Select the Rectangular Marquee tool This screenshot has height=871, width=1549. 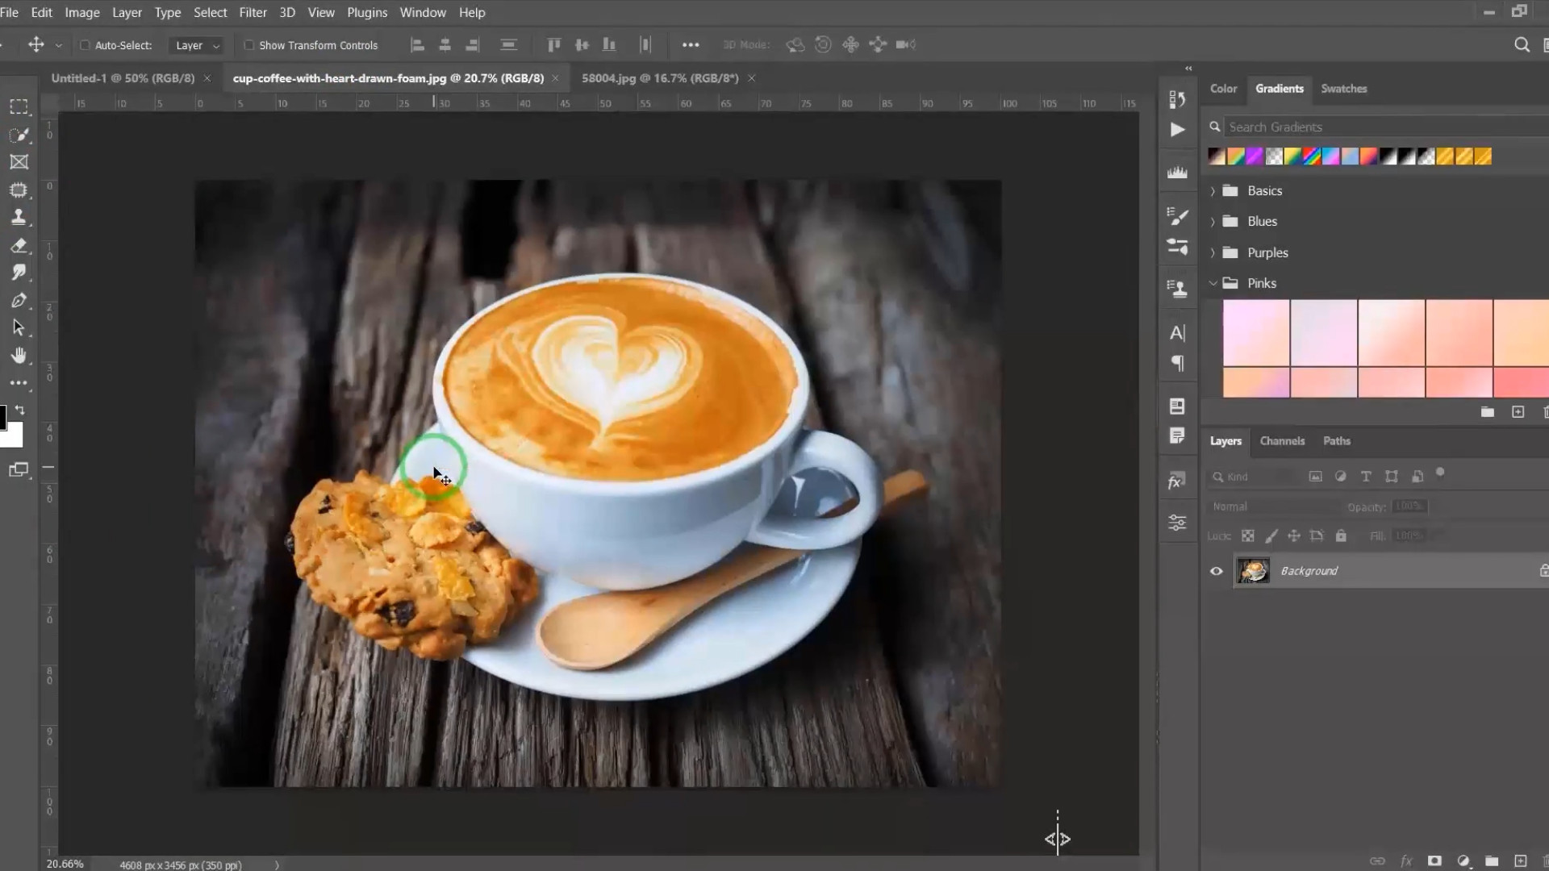[x=19, y=106]
